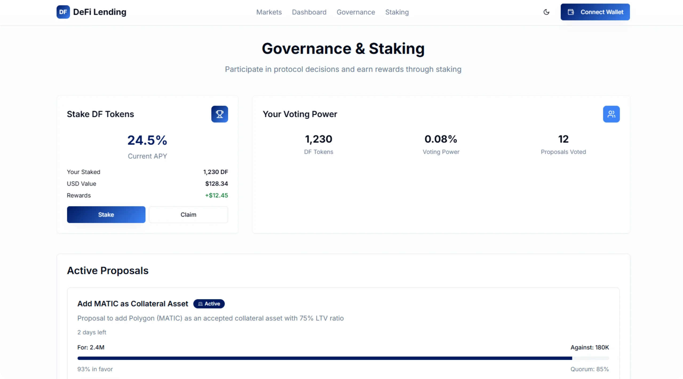The image size is (683, 379).
Task: Click the Quorum: 85% text
Action: point(589,369)
